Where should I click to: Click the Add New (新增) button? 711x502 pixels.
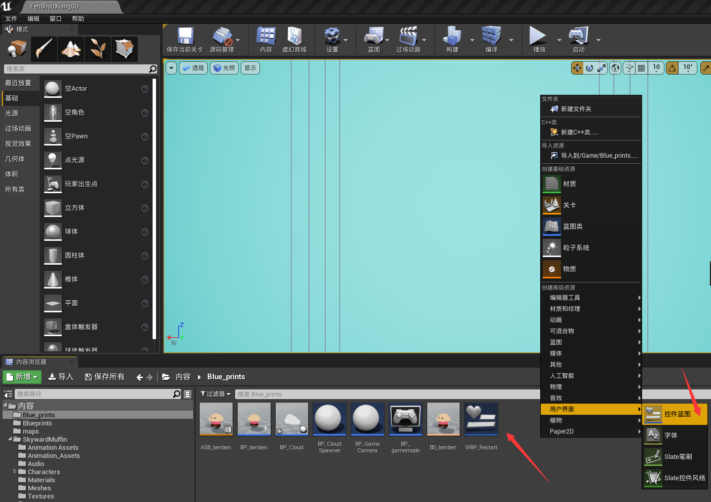22,377
